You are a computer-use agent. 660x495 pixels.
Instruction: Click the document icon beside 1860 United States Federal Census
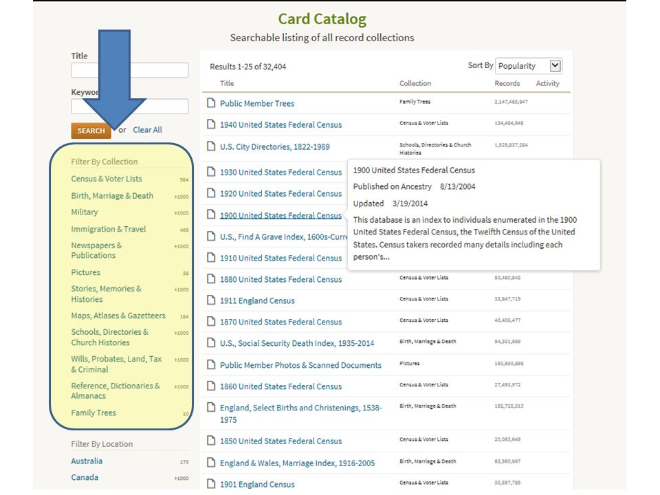211,386
